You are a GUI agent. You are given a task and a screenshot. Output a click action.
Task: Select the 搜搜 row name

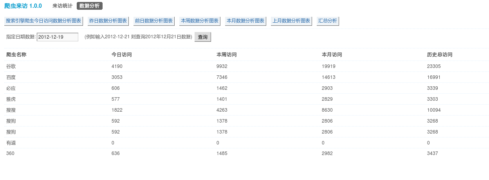(11, 110)
